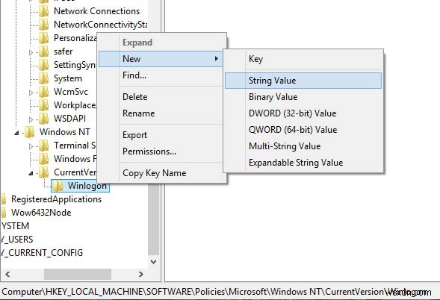Click the RegisteredApplications folder icon
The height and width of the screenshot is (300, 440).
pos(4,199)
